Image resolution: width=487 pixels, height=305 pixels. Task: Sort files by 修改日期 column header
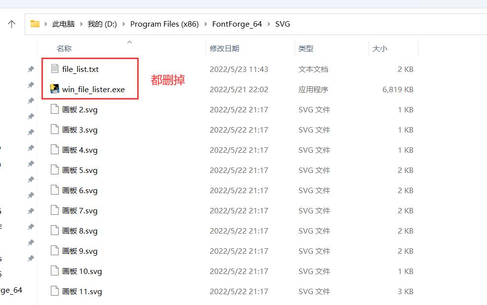point(225,48)
